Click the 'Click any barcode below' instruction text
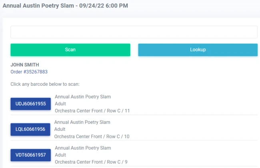The image size is (260, 168). (x=45, y=84)
